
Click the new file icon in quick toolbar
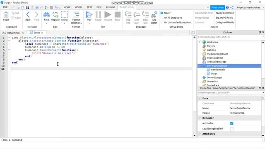click(x=23, y=7)
